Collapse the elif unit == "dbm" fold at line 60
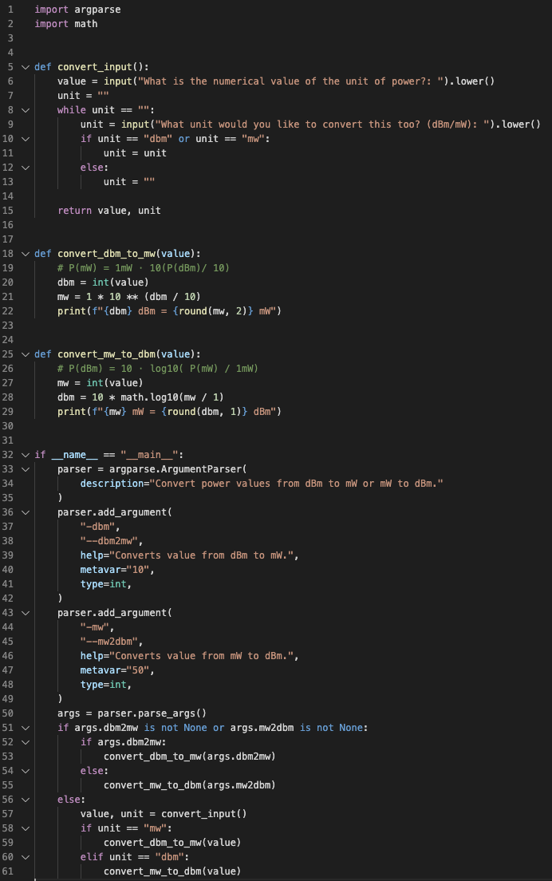The height and width of the screenshot is (881, 552). pyautogui.click(x=26, y=857)
